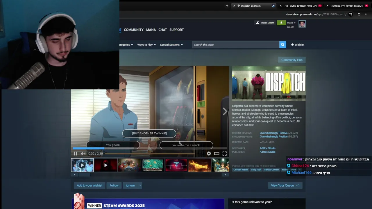Advance to next media with right arrow

(x=225, y=111)
